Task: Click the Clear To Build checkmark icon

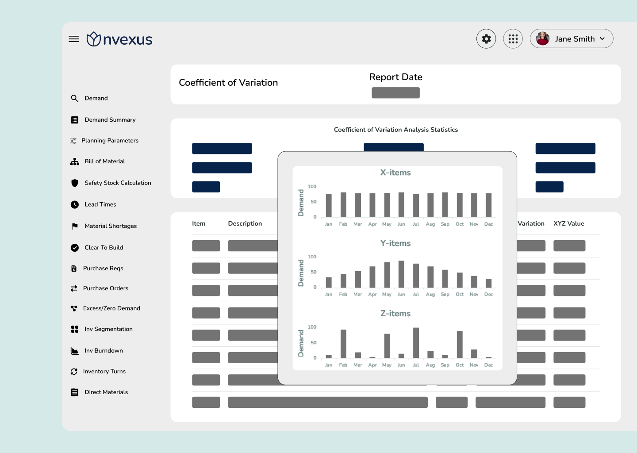Action: coord(75,248)
